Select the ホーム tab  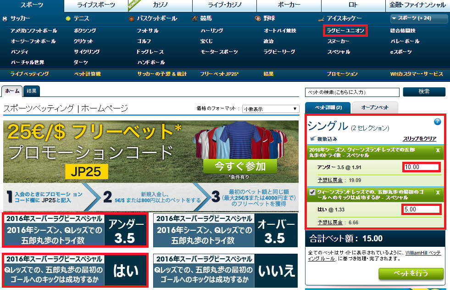[12, 91]
